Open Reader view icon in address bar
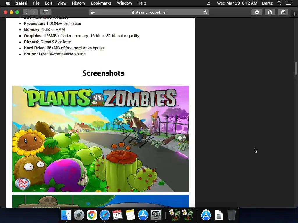Screen dimensions: 298x223 93,12
